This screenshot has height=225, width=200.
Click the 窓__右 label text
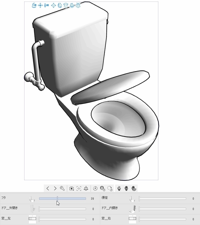click(x=106, y=218)
